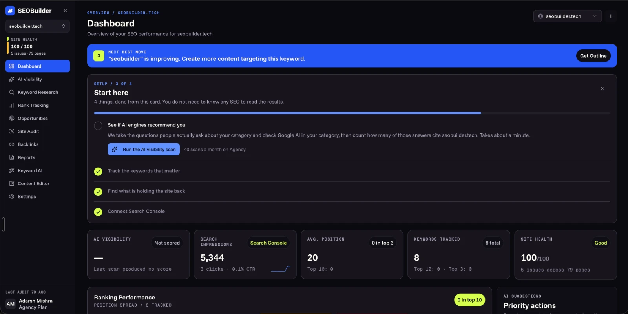Click the Search Console badge
The height and width of the screenshot is (314, 628).
pos(268,243)
